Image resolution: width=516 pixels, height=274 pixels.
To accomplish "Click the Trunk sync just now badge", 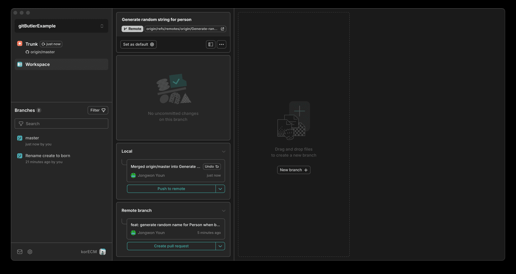I will click(51, 44).
